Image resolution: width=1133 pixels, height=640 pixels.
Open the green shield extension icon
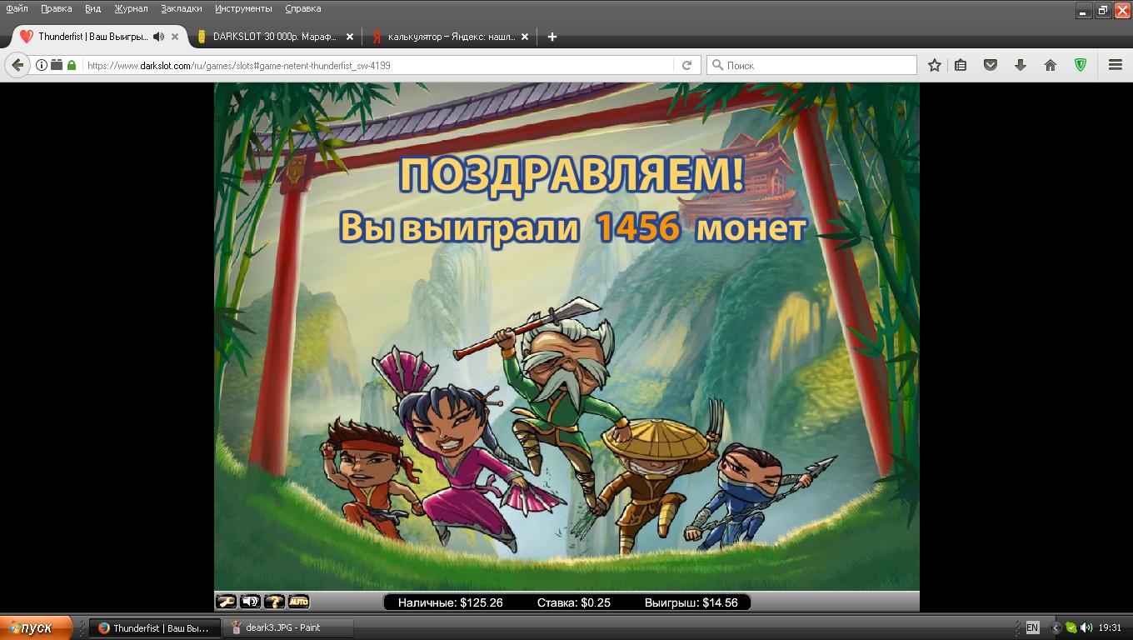click(x=1081, y=65)
